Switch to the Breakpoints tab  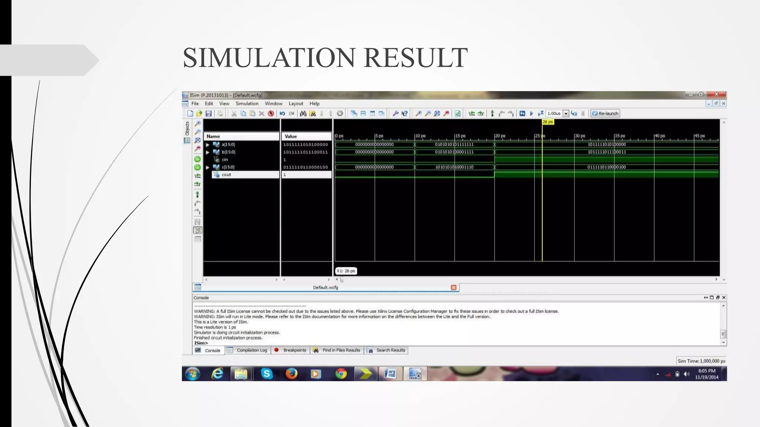click(294, 350)
